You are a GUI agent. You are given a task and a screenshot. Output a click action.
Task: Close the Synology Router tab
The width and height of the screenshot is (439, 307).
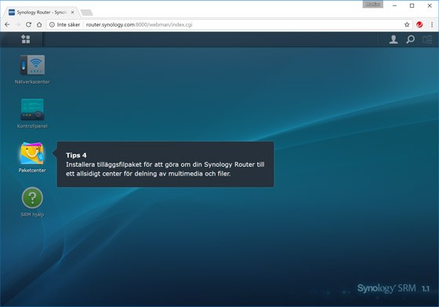pos(72,13)
